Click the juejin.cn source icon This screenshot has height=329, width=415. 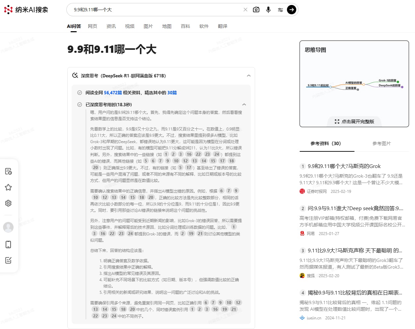point(302,318)
